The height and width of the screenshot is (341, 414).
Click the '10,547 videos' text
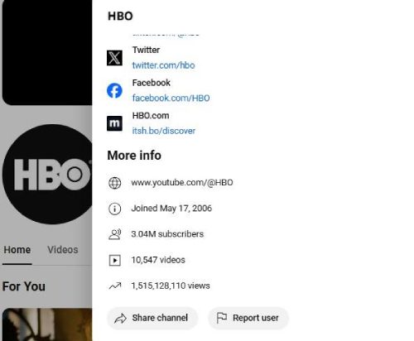pos(158,260)
